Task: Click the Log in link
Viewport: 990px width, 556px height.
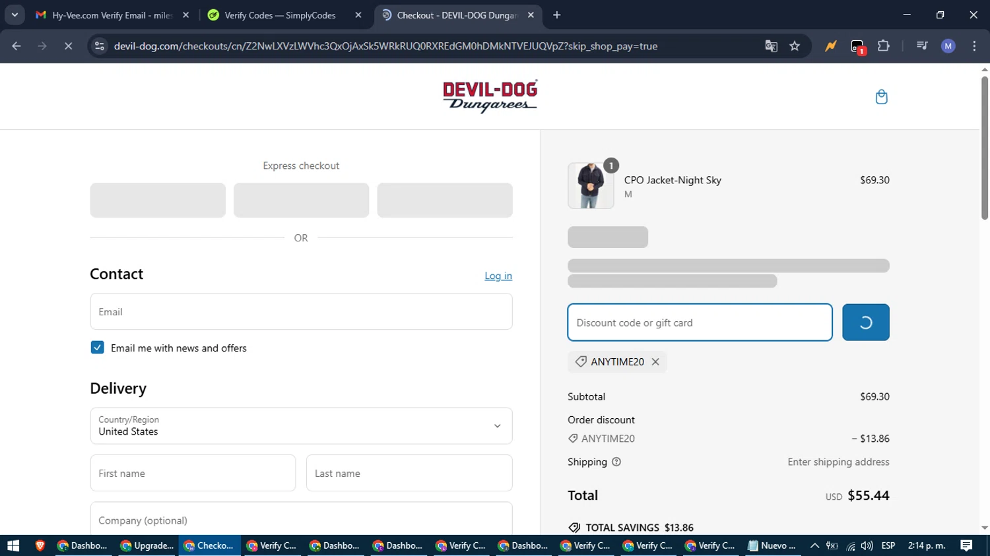Action: 498,276
